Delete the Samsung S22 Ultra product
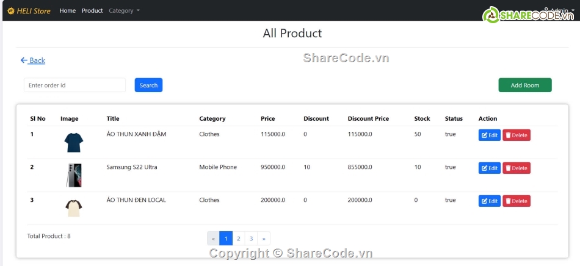The image size is (580, 266). (x=517, y=168)
